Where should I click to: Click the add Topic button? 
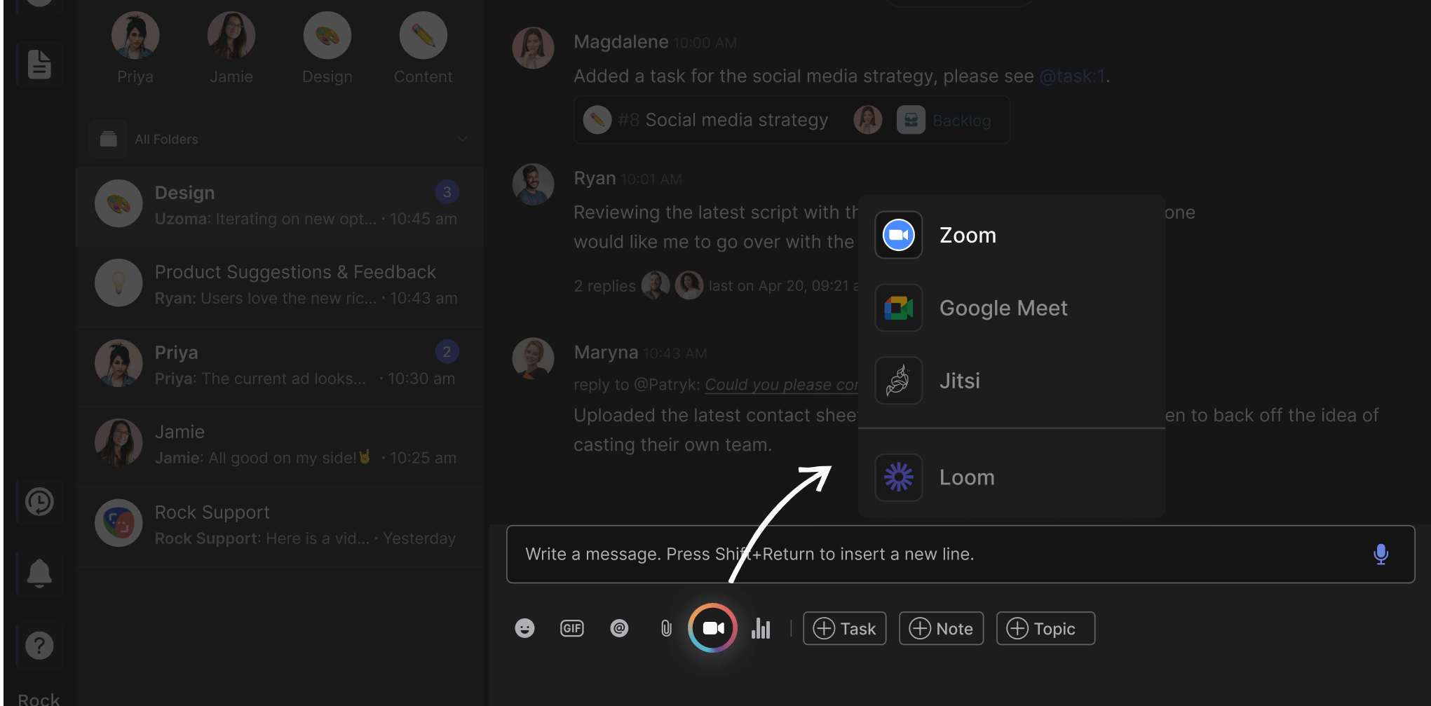coord(1045,628)
